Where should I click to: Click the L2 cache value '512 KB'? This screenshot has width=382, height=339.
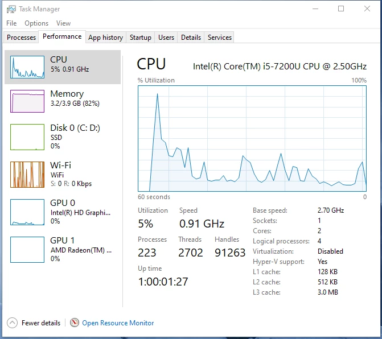(327, 282)
